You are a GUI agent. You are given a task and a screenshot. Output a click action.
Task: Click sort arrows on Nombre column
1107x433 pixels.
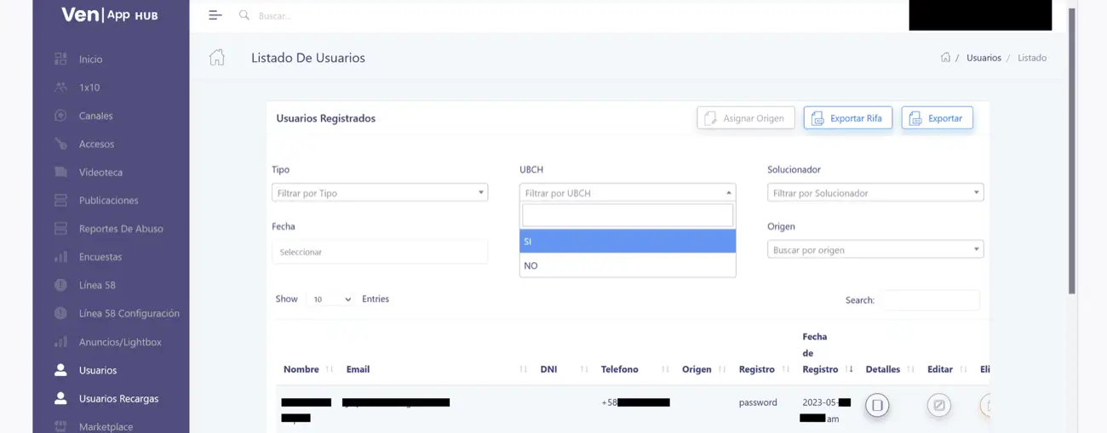coord(330,369)
